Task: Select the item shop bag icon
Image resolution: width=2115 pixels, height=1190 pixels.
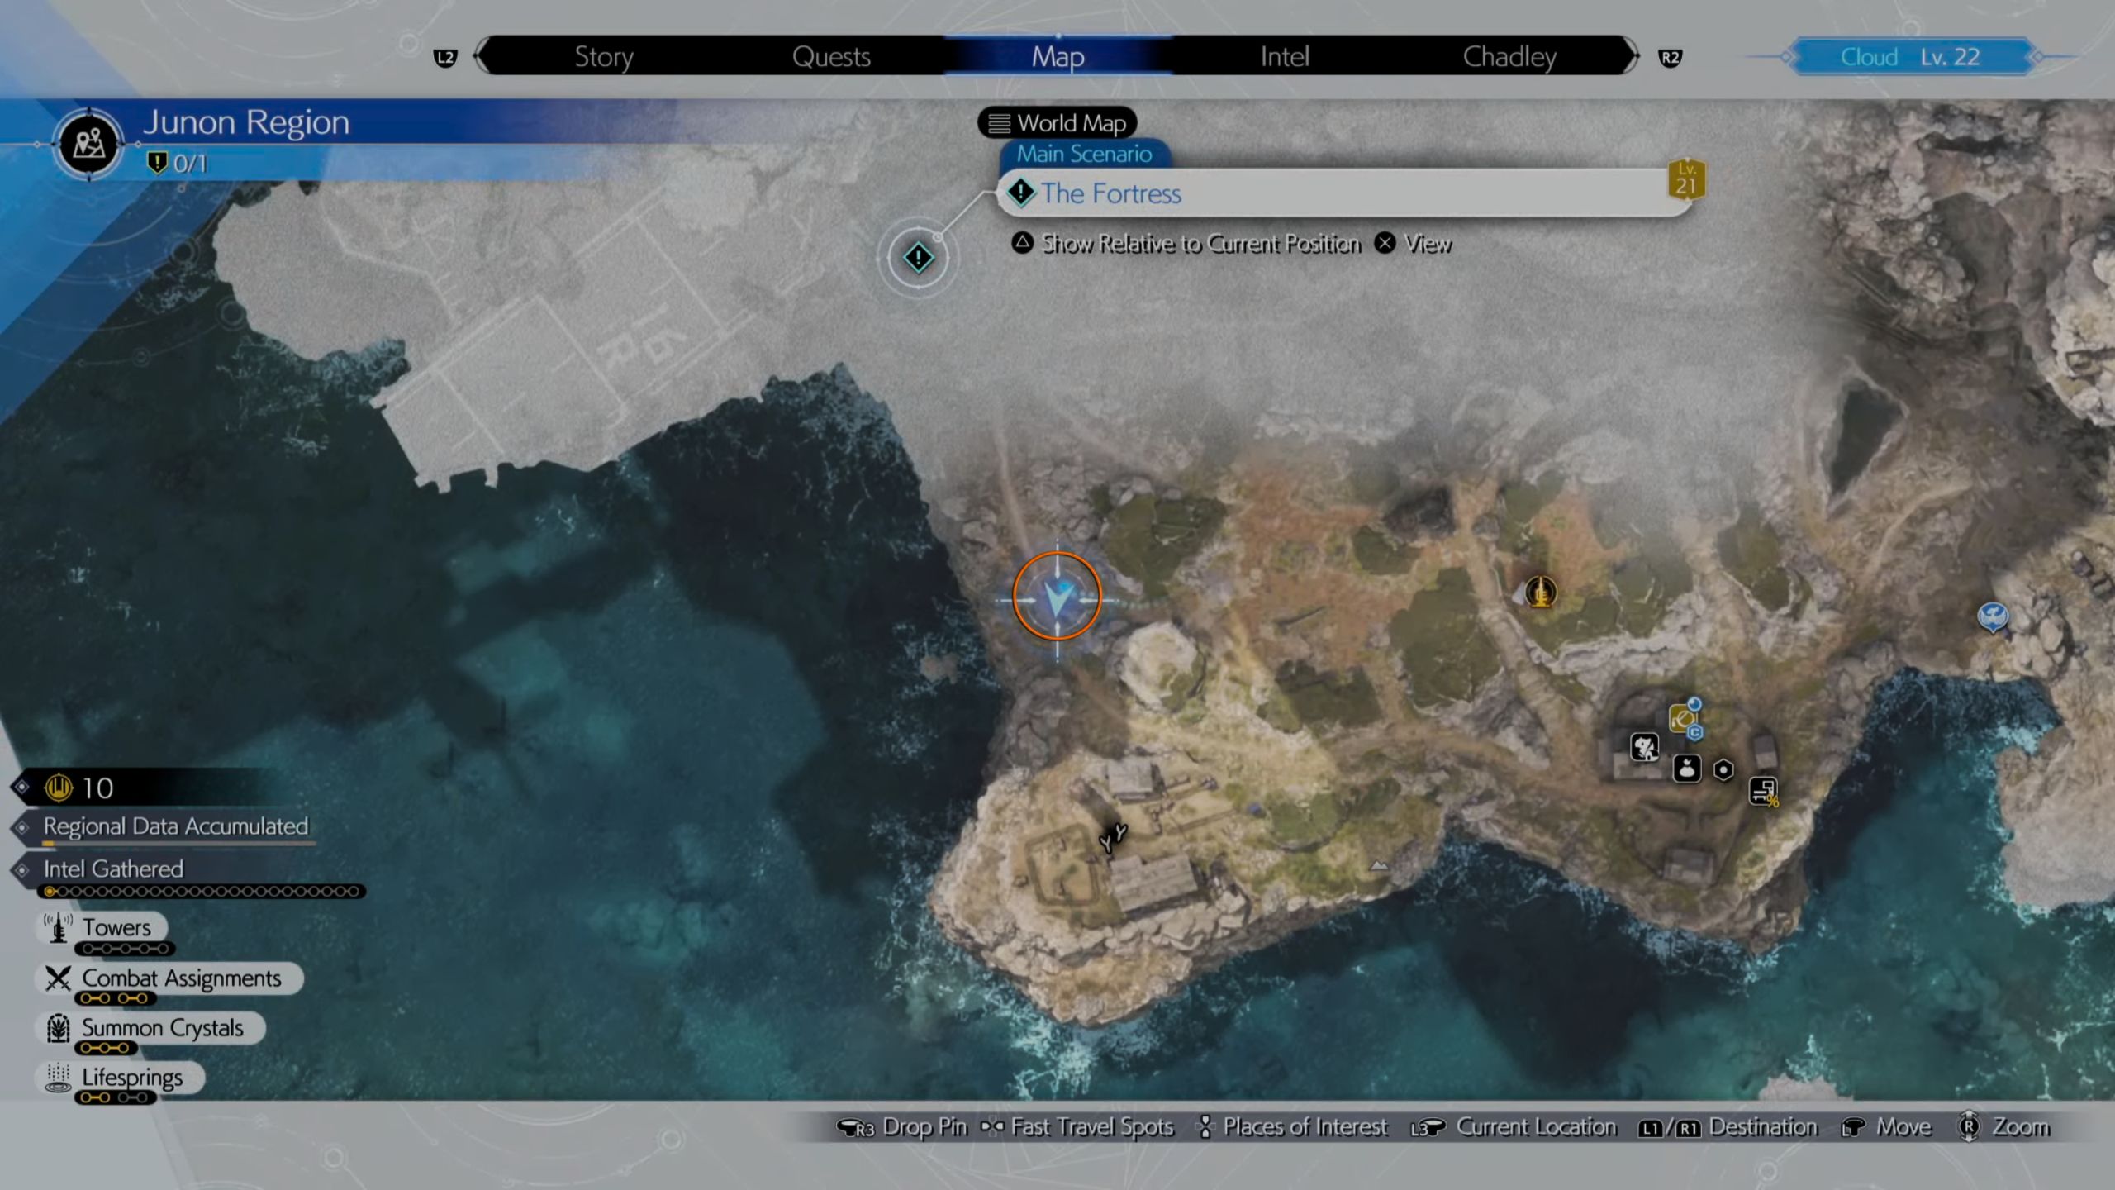Action: coord(1687,769)
